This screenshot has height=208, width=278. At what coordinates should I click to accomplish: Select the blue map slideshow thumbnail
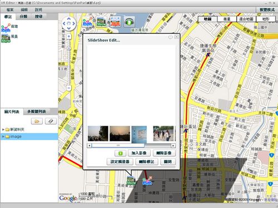(x=139, y=135)
